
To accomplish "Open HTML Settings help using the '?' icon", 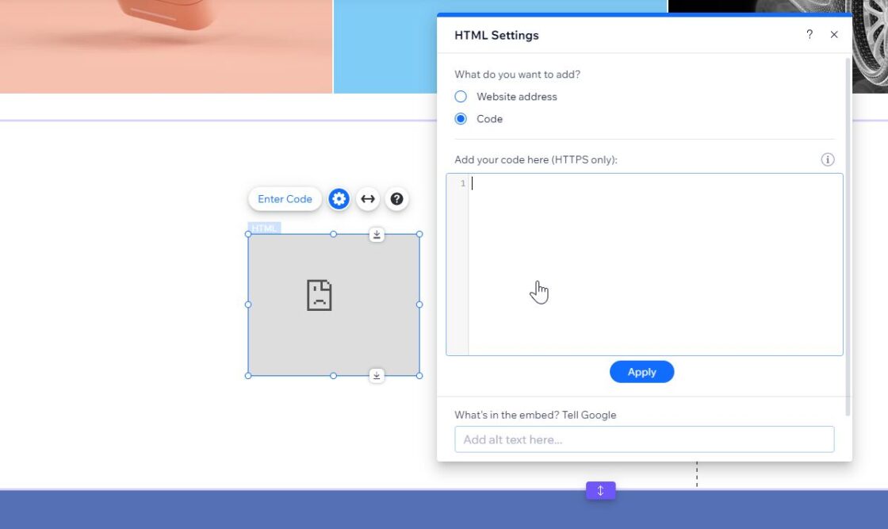I will 809,35.
